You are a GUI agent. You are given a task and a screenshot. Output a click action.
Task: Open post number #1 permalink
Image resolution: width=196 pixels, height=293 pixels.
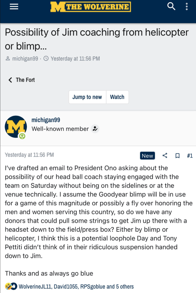point(190,156)
